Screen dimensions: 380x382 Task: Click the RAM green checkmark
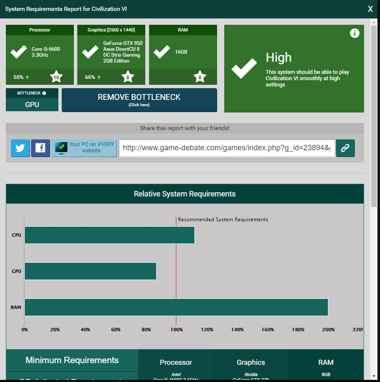[162, 52]
